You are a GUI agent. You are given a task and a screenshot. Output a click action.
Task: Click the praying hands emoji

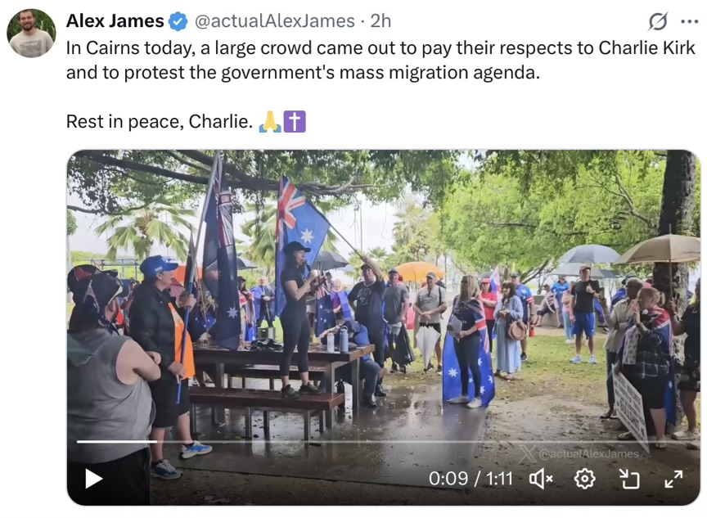point(270,122)
